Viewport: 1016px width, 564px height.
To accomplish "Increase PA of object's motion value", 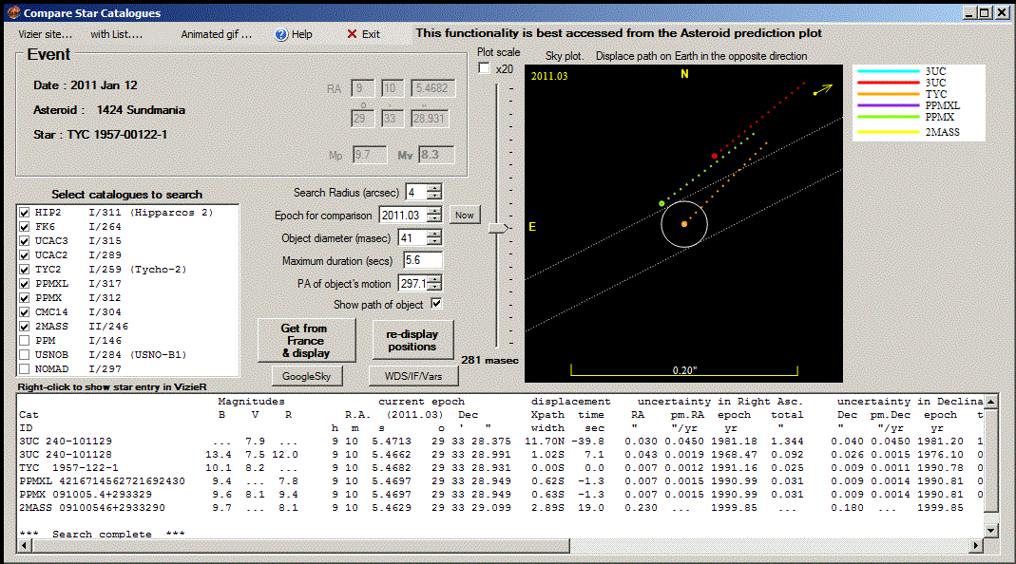I will click(x=434, y=279).
